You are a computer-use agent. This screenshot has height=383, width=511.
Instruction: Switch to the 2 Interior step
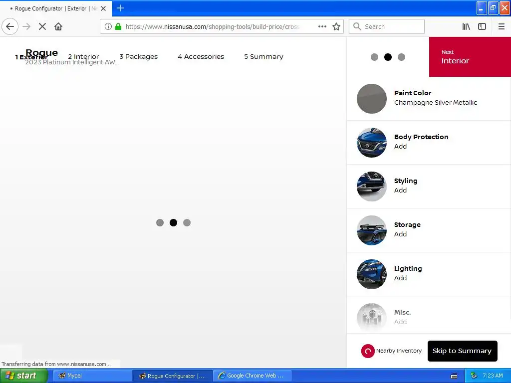point(83,57)
